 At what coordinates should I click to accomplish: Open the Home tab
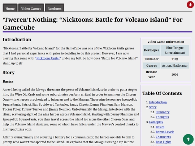pyautogui.click(x=10, y=8)
